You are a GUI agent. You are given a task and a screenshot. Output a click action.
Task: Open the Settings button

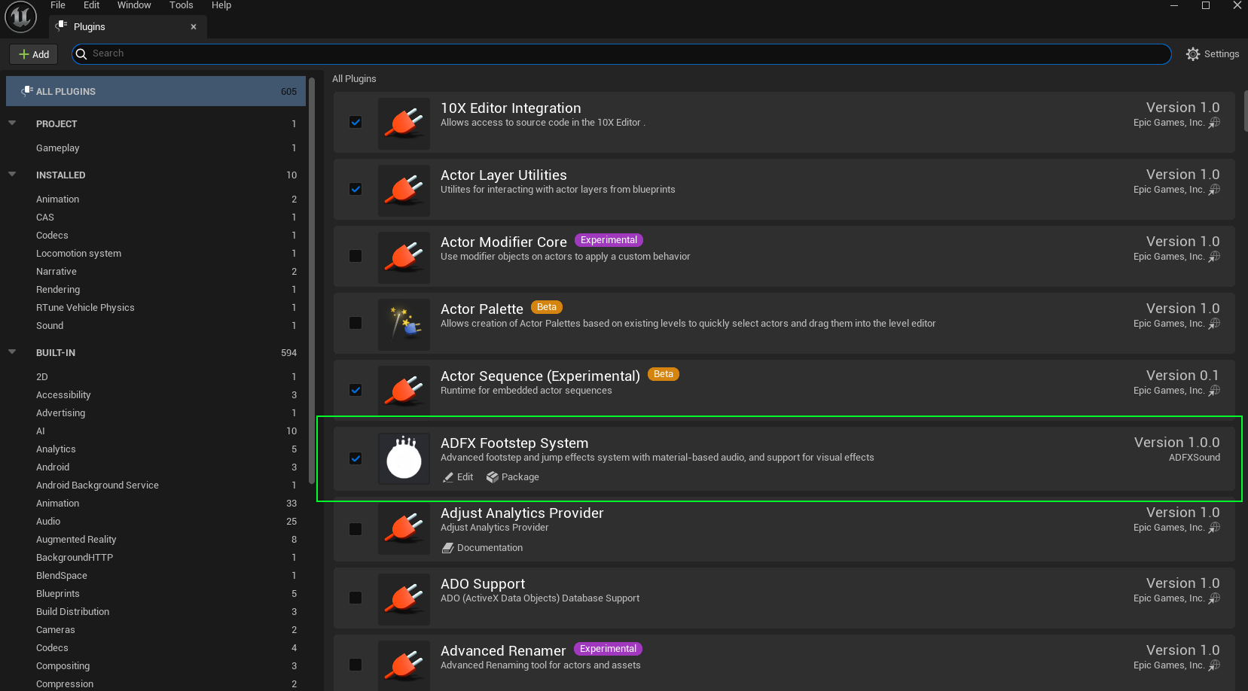tap(1213, 54)
